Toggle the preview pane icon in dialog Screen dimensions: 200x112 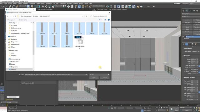pos(105,20)
